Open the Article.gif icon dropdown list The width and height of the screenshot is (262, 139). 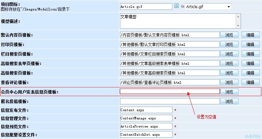[x=228, y=7]
